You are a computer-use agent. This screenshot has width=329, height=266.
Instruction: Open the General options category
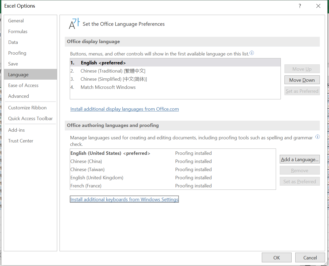pyautogui.click(x=30, y=21)
